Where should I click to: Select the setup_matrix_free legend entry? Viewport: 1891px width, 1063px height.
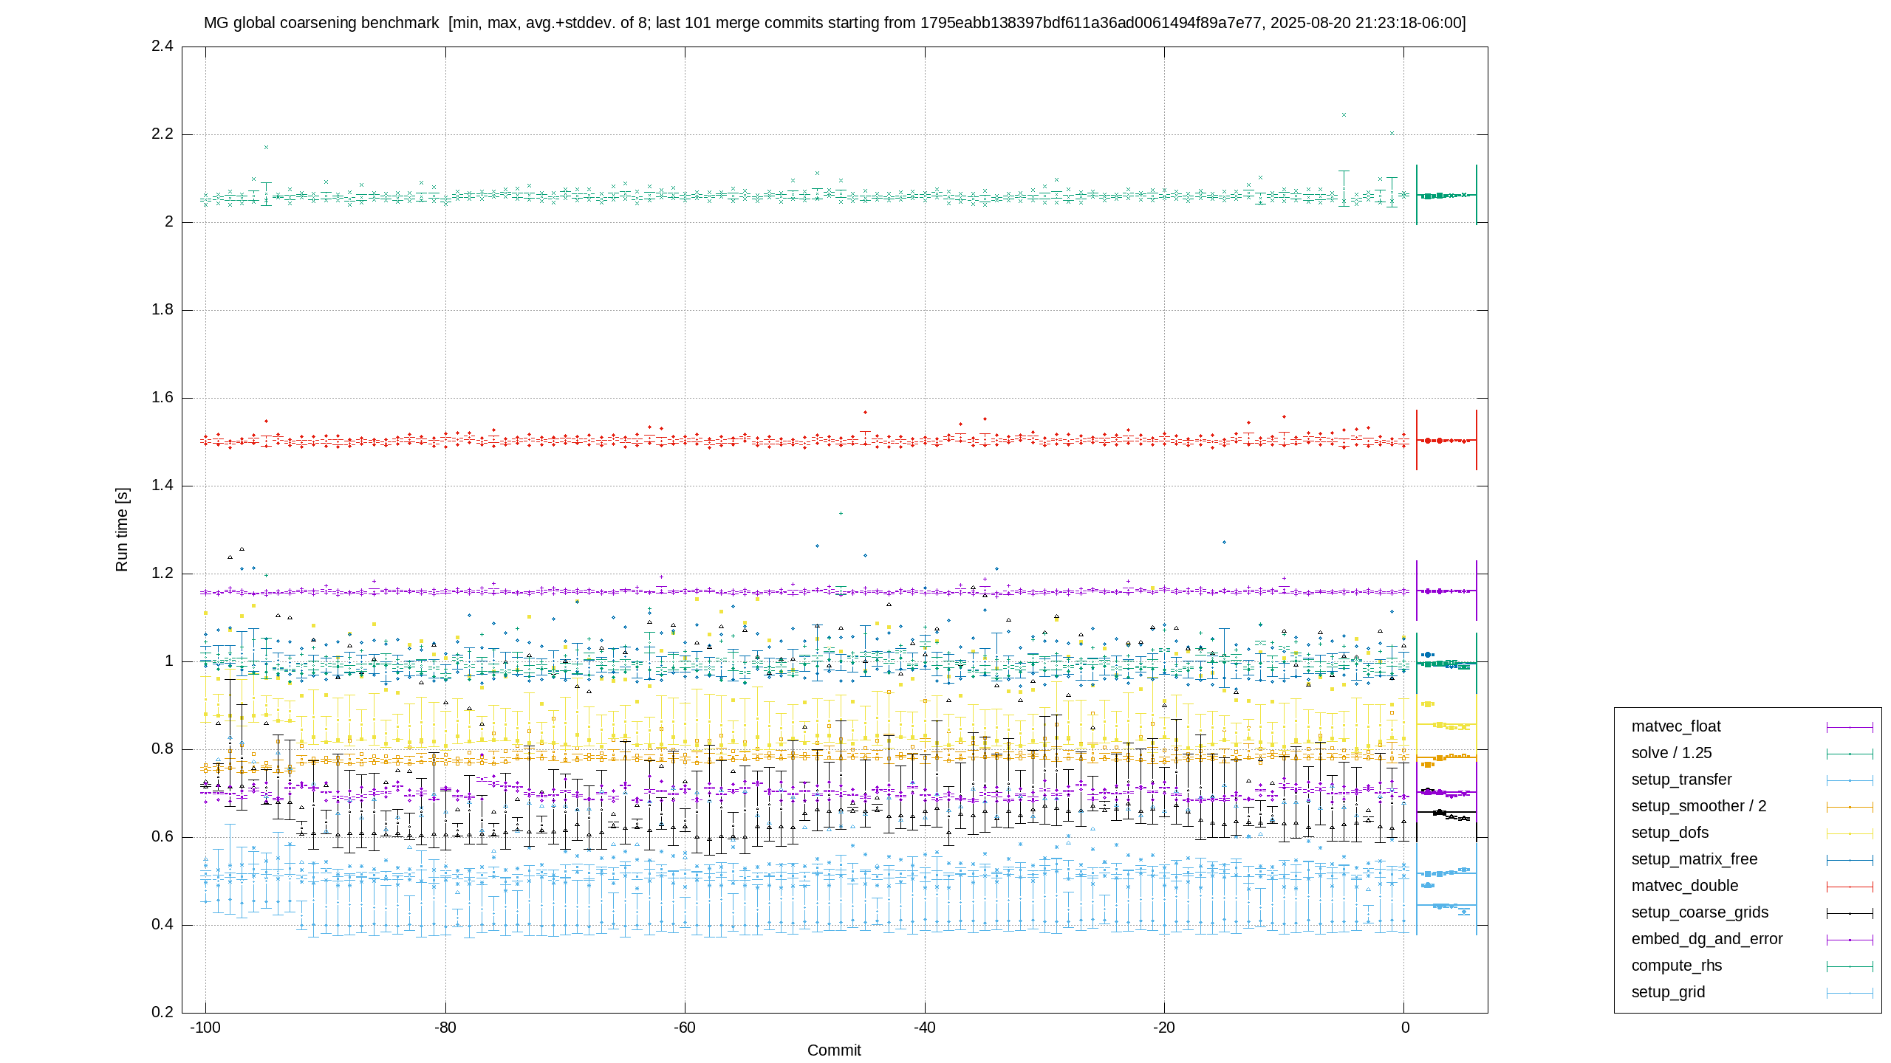1694,859
